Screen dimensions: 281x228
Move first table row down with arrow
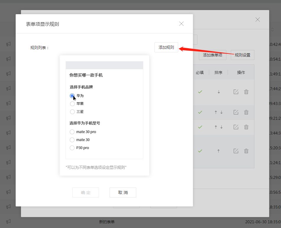pyautogui.click(x=219, y=92)
